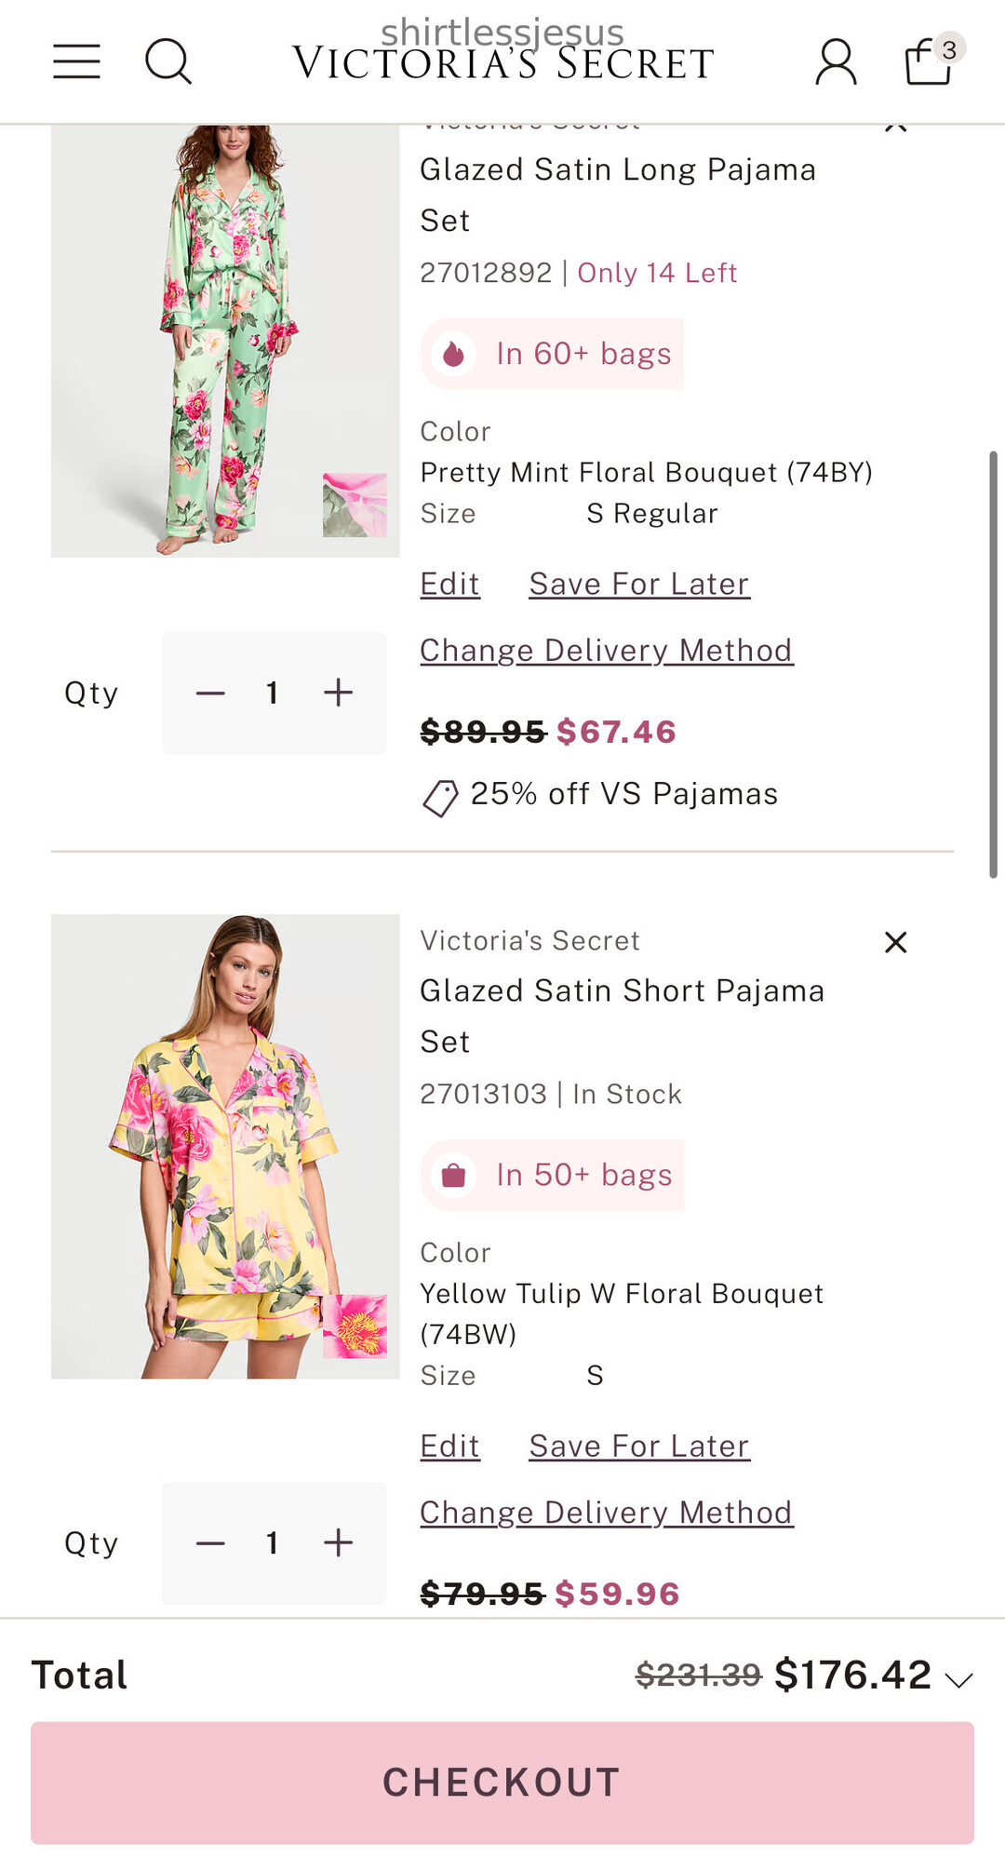The height and width of the screenshot is (1871, 1005).
Task: Tap the search magnifier icon
Action: (x=168, y=61)
